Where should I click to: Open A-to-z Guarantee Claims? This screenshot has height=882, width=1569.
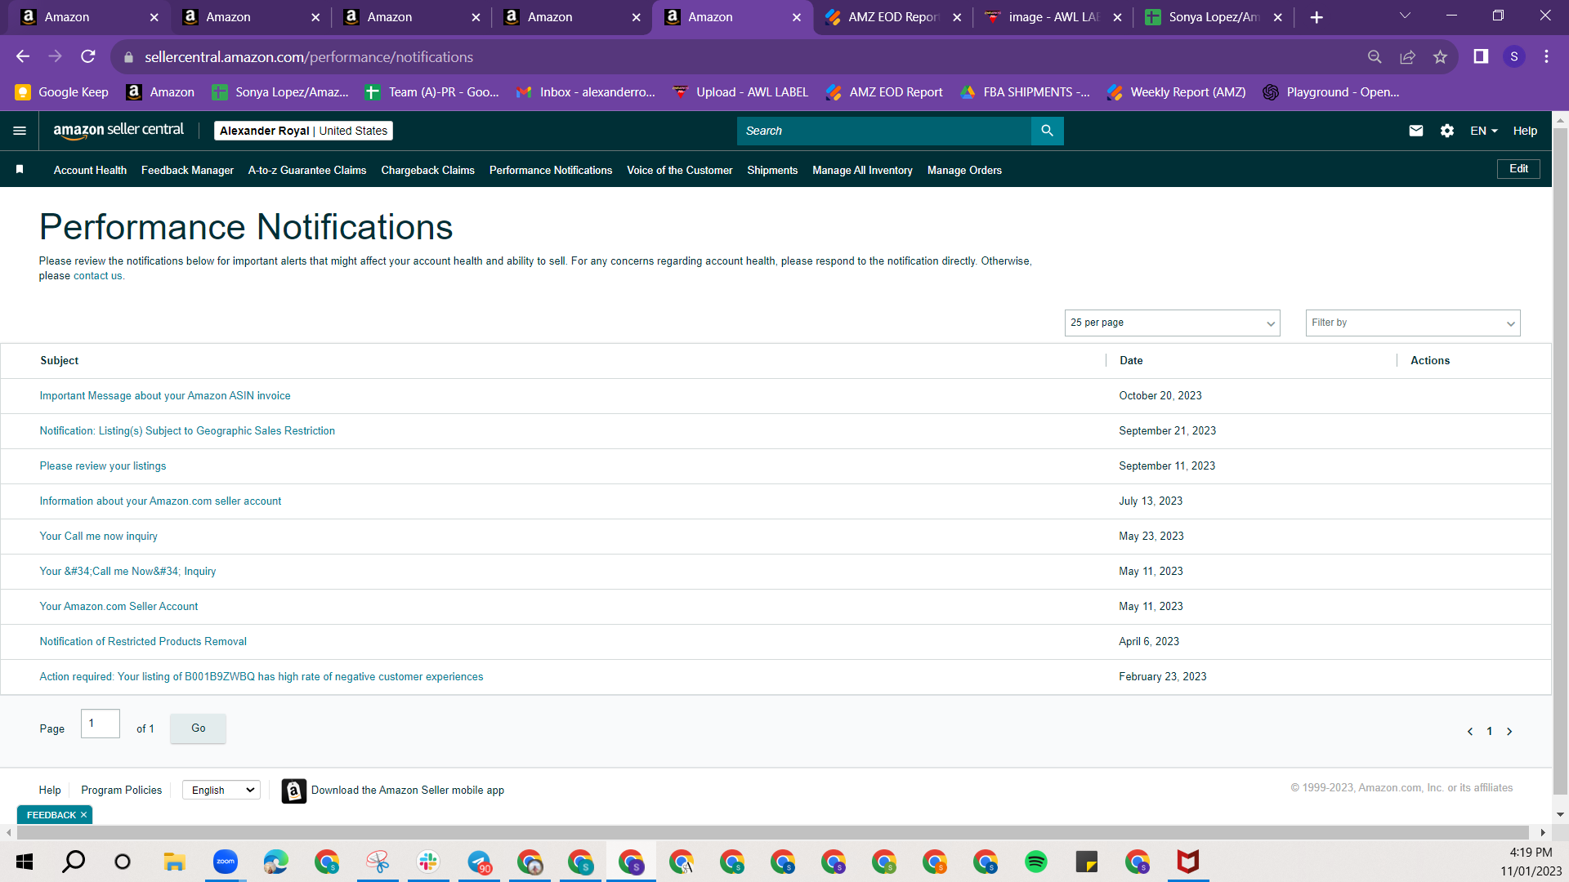(x=307, y=170)
